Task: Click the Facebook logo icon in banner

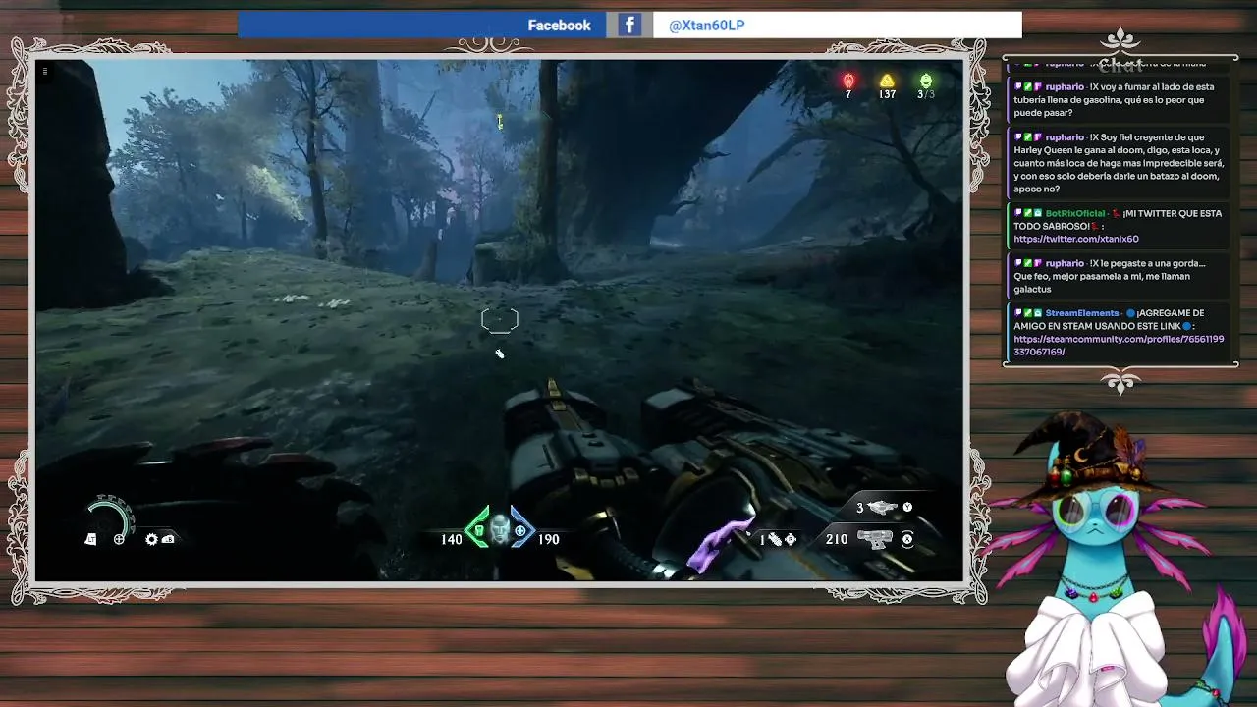Action: coord(629,25)
